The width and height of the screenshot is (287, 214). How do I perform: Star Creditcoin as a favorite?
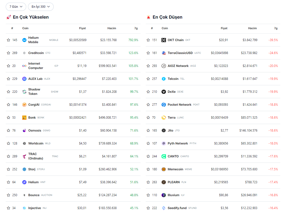tap(9, 53)
